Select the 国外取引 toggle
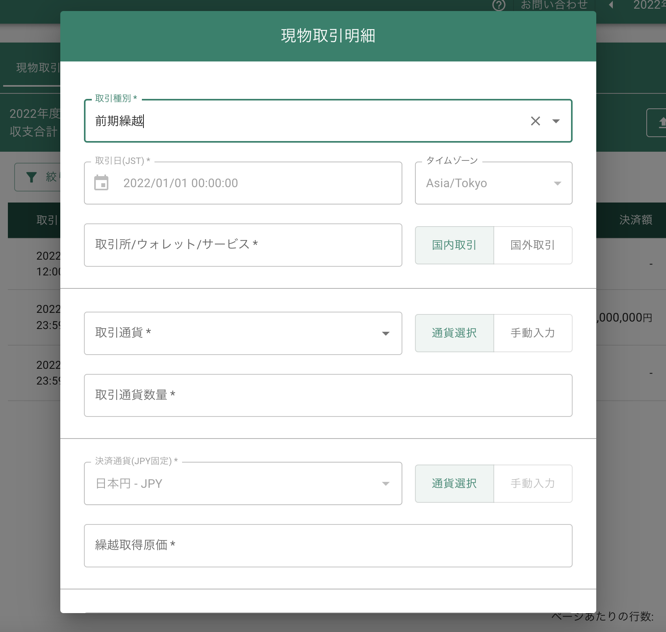Viewport: 666px width, 632px height. [x=533, y=245]
